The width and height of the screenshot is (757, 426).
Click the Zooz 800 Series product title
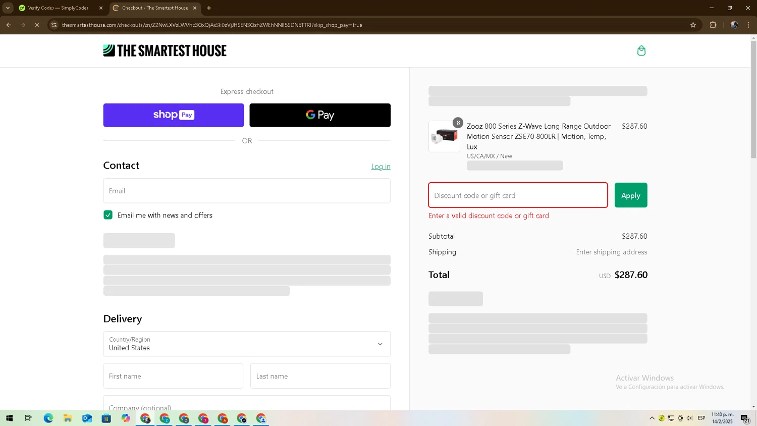tap(538, 136)
